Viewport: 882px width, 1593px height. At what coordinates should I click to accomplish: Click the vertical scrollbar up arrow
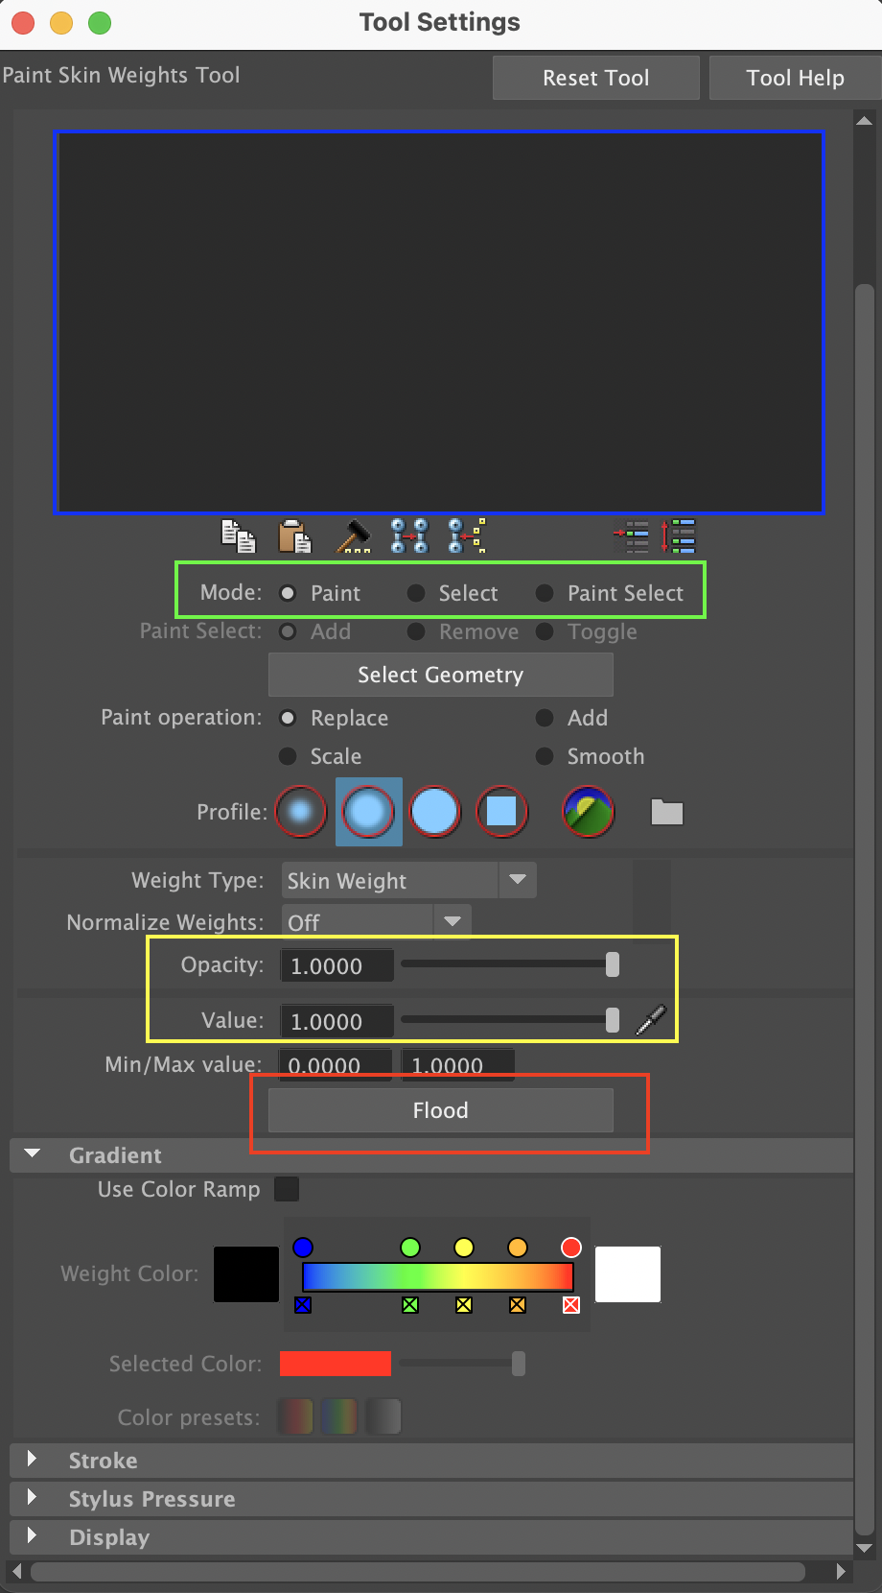click(864, 121)
